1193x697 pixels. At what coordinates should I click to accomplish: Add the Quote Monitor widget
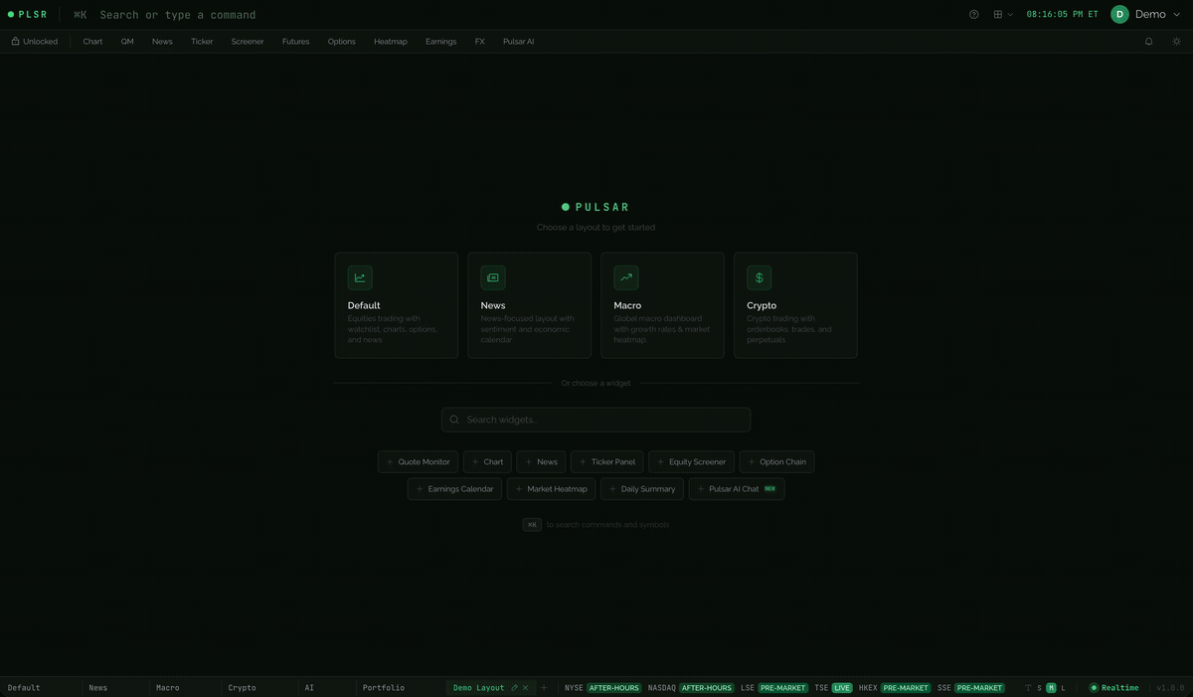coord(418,461)
